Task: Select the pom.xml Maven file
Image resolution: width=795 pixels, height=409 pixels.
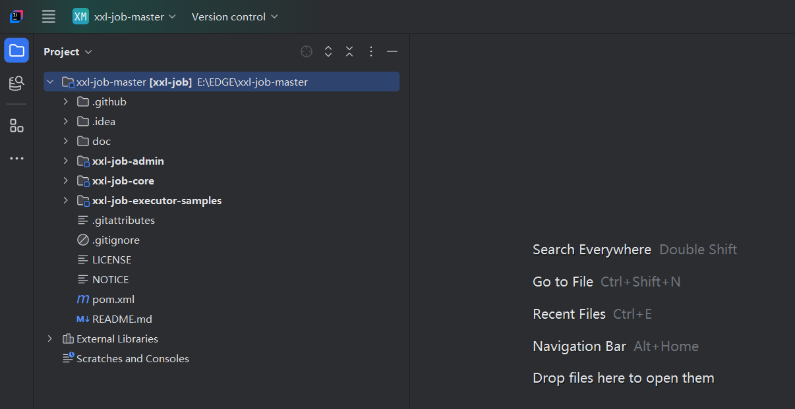Action: tap(221, 300)
